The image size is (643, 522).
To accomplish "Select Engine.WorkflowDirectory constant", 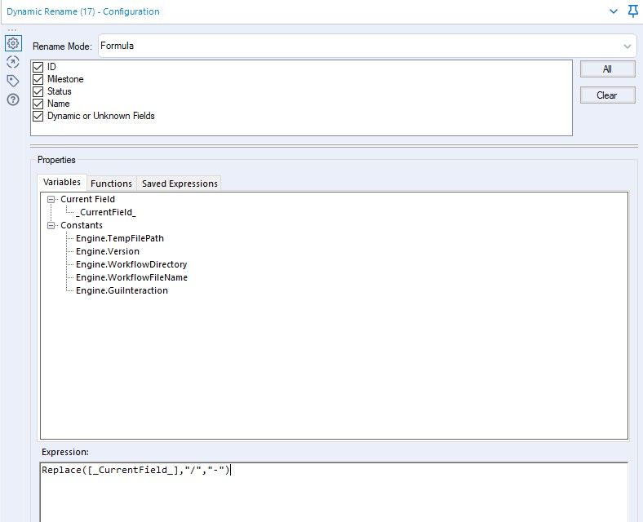I will pyautogui.click(x=131, y=265).
